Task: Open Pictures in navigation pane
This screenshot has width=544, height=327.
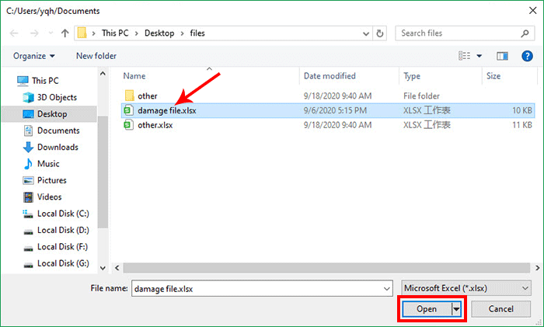Action: coord(52,181)
